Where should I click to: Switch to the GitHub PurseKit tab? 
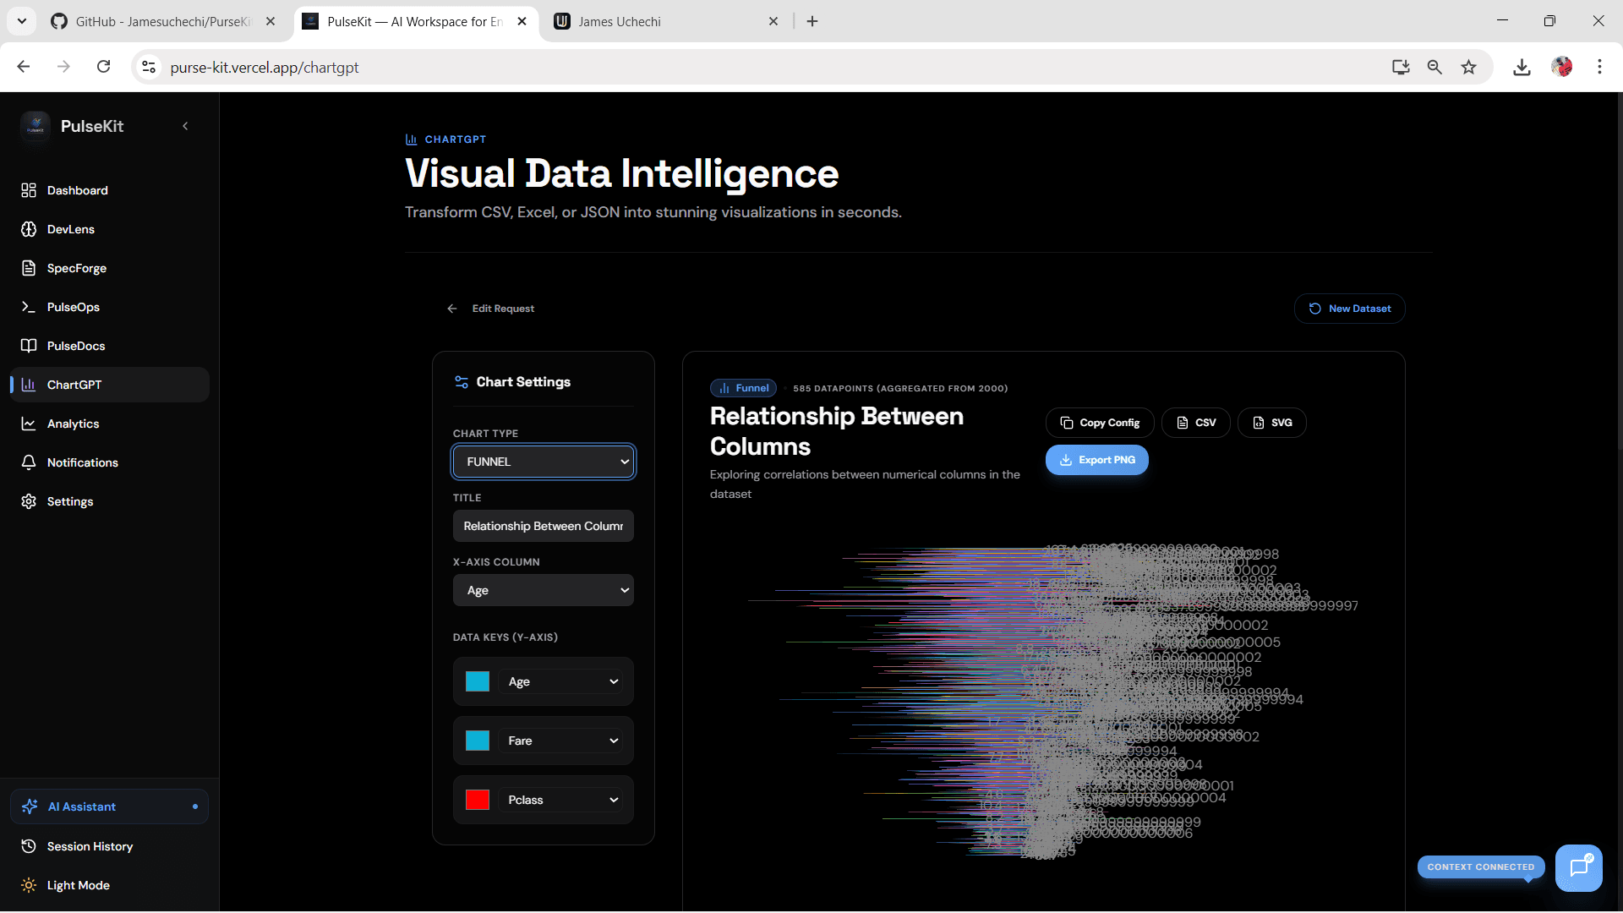pos(163,21)
